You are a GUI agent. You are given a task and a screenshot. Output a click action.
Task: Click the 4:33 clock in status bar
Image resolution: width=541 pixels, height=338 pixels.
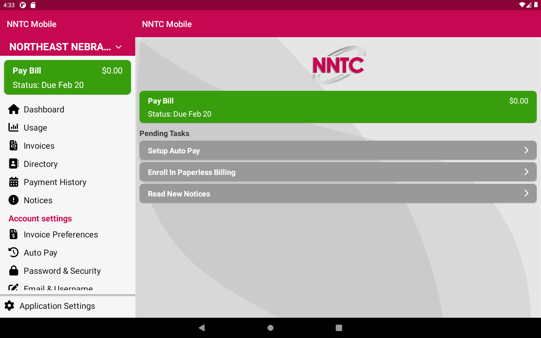coord(9,5)
